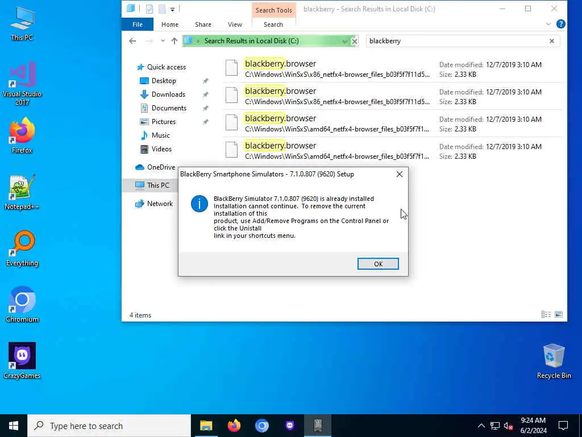
Task: Switch to the Home ribbon tab
Action: coord(169,24)
